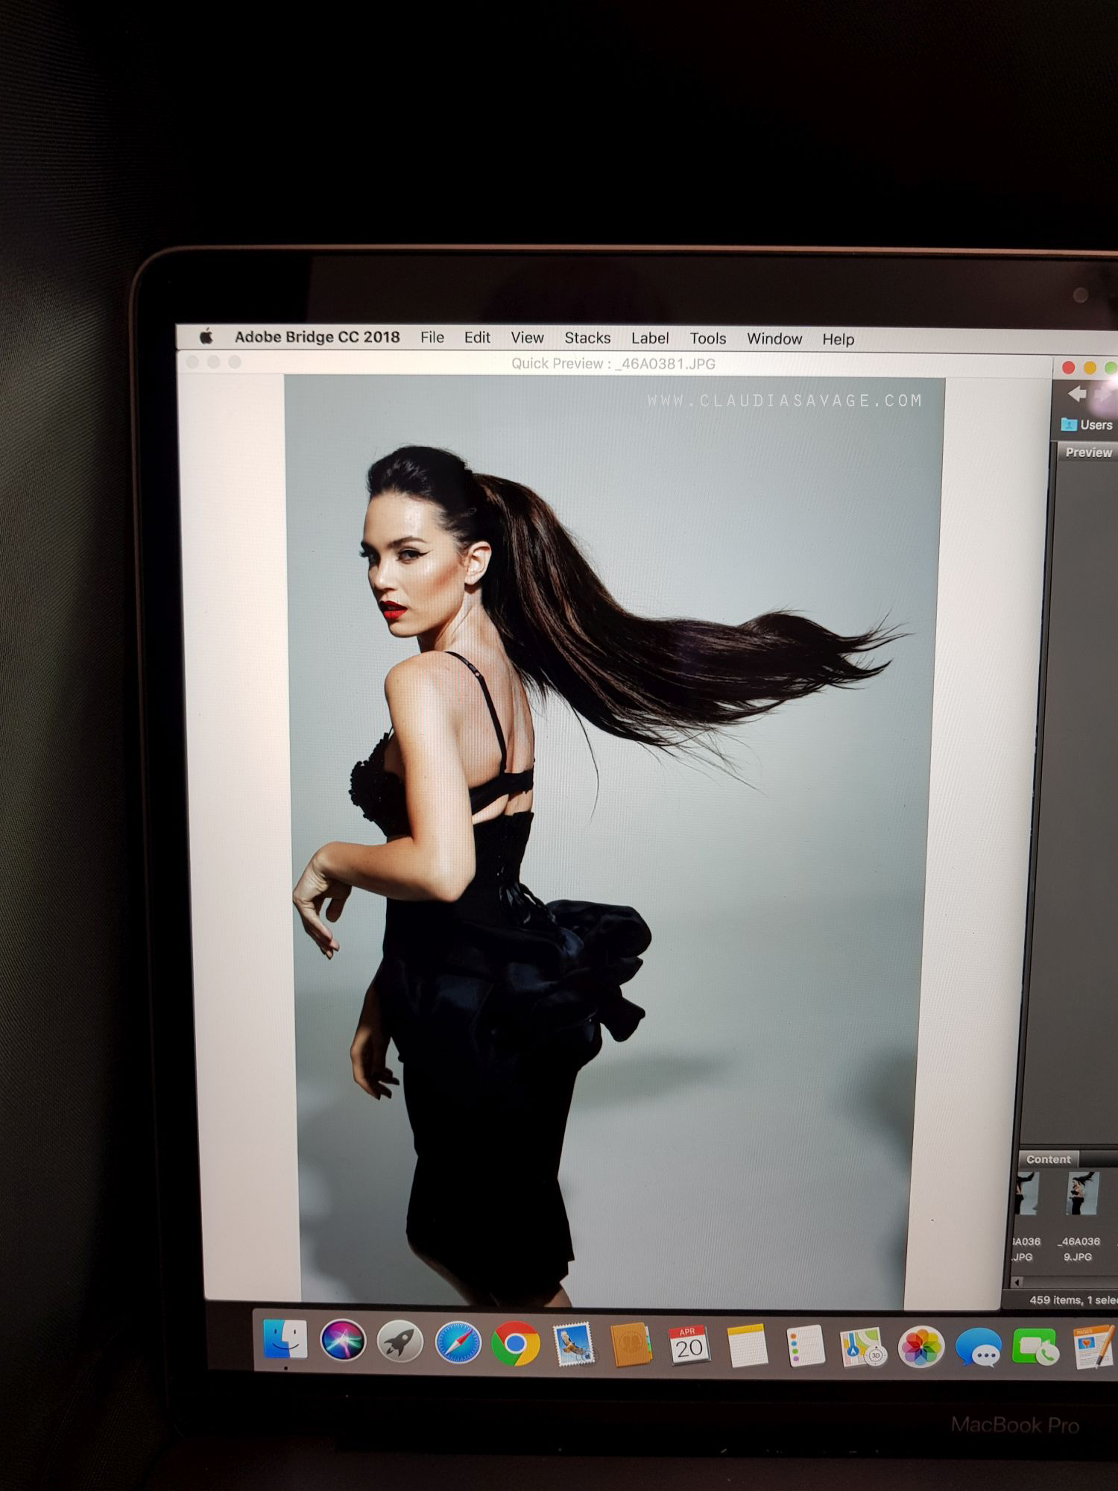This screenshot has width=1118, height=1491.
Task: Select thumbnail _46A0369.JPG in Content panel
Action: [x=1082, y=1193]
